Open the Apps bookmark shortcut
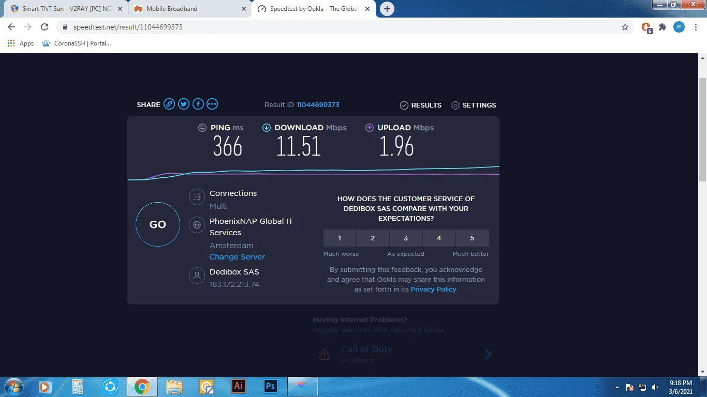 [x=21, y=43]
